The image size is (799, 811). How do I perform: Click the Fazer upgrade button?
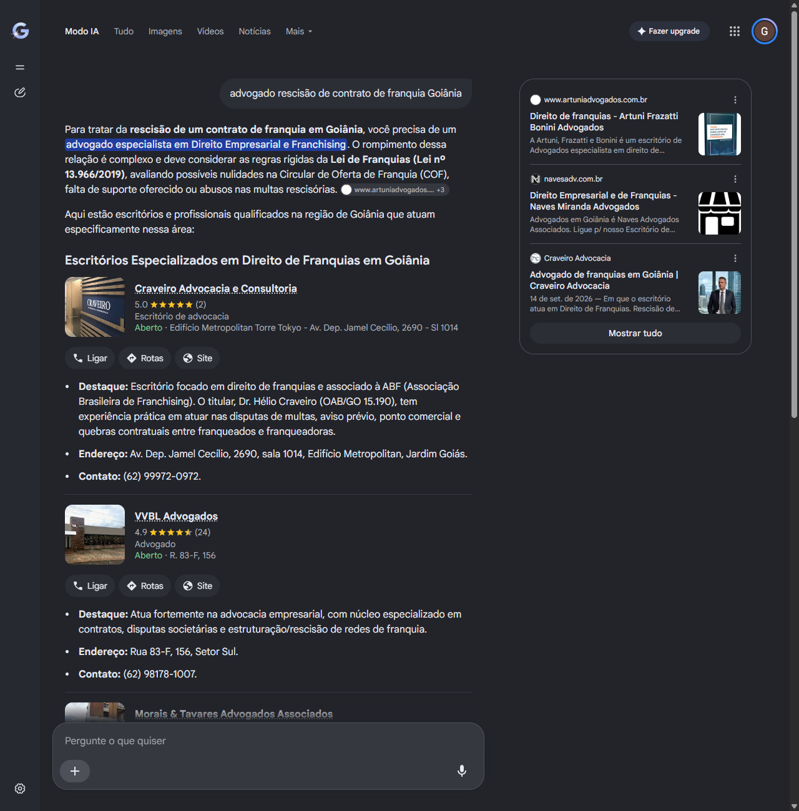(669, 31)
